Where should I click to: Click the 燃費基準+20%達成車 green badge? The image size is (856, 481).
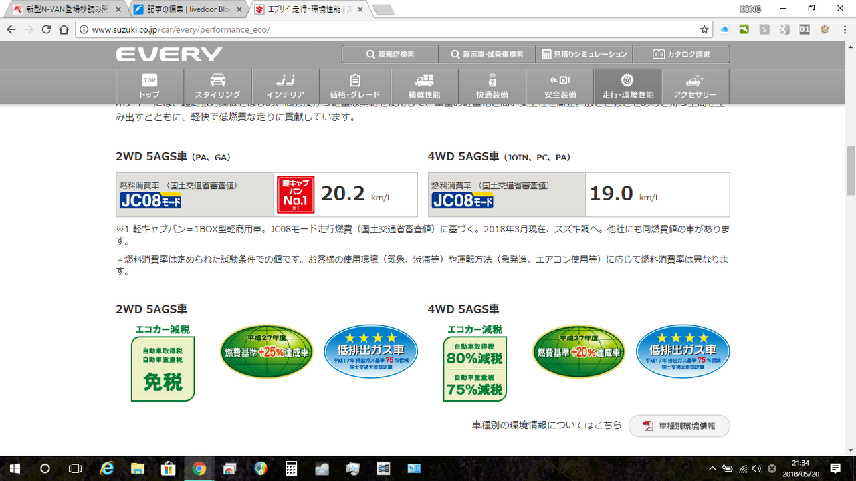point(578,351)
